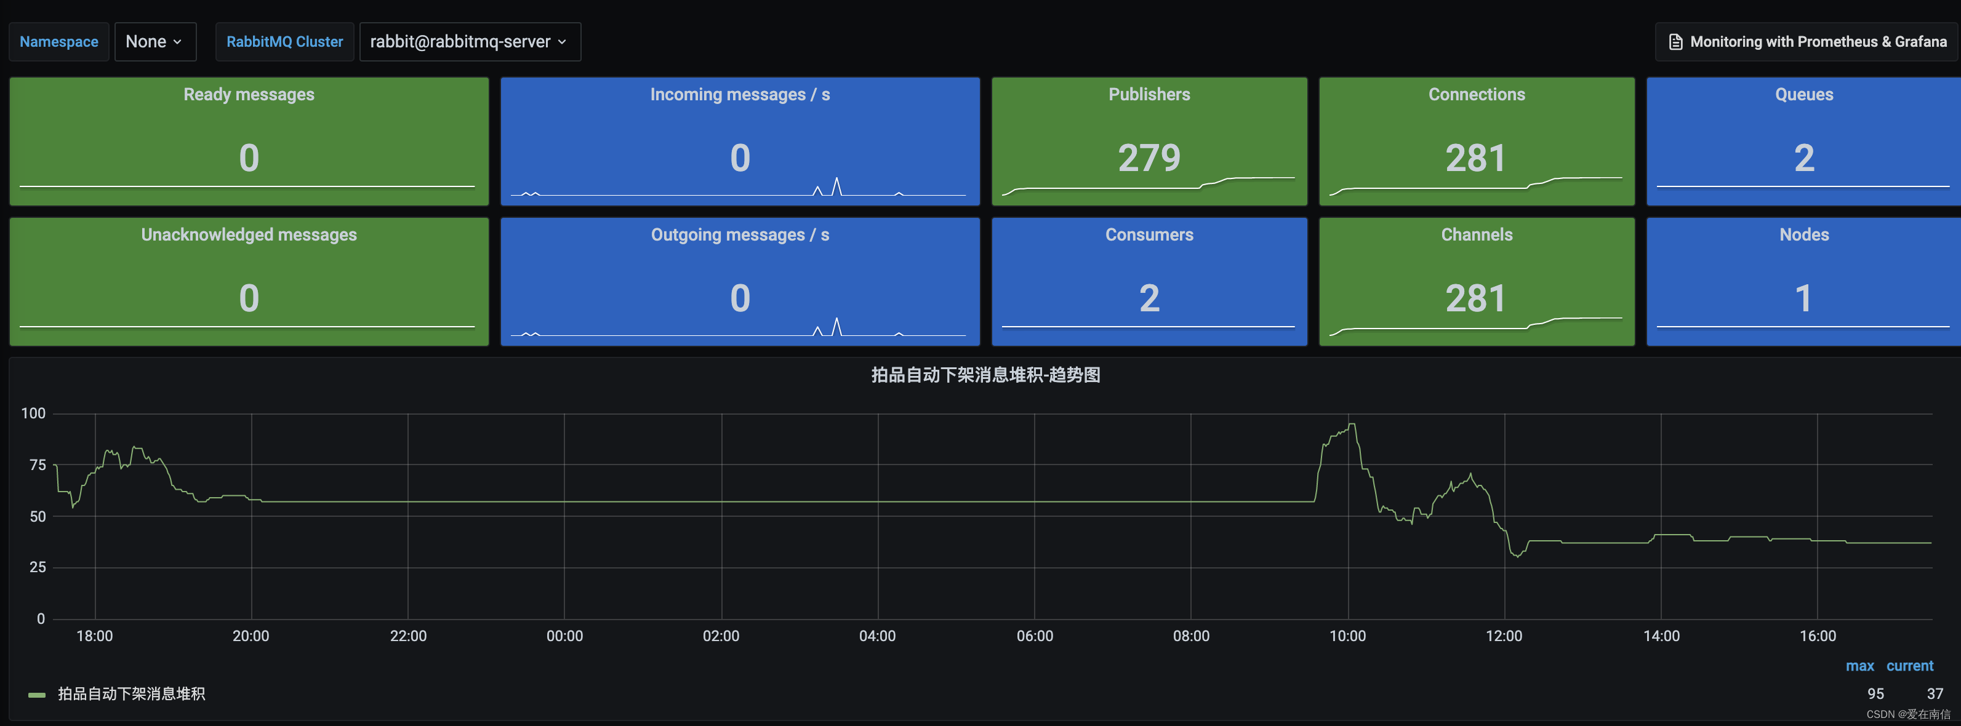Click the Consumers panel title
This screenshot has width=1961, height=726.
(x=1149, y=234)
